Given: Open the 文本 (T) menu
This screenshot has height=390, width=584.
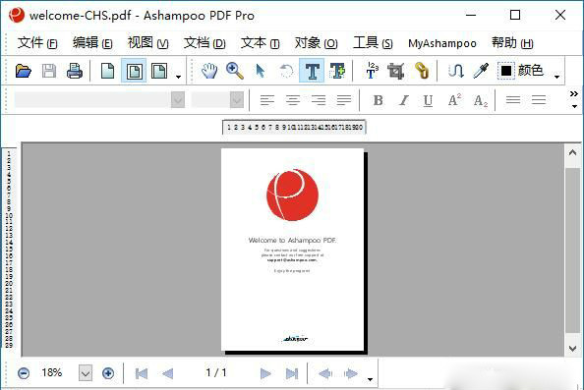Looking at the screenshot, I should (x=260, y=43).
